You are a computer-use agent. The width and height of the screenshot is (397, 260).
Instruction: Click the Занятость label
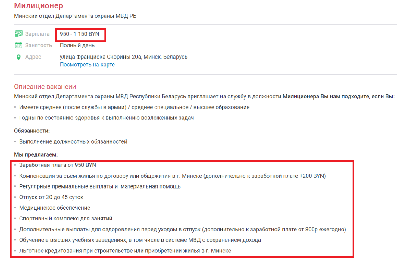click(39, 46)
